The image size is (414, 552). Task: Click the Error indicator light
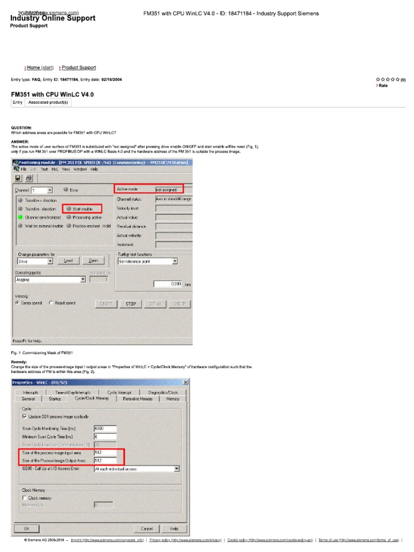coord(66,190)
